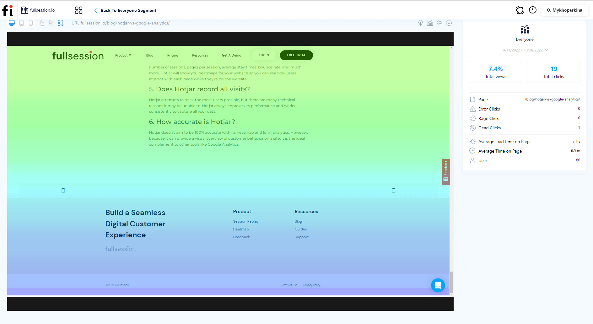Click heading 6. How accurate is Hotjar?
This screenshot has width=593, height=324.
[192, 122]
